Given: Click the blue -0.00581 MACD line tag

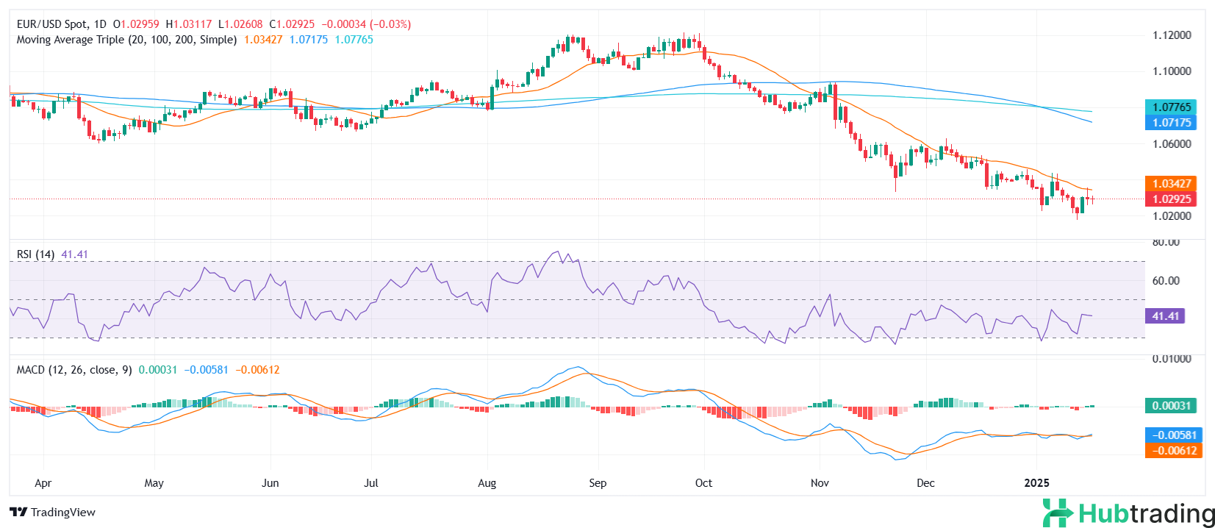Looking at the screenshot, I should 1173,435.
